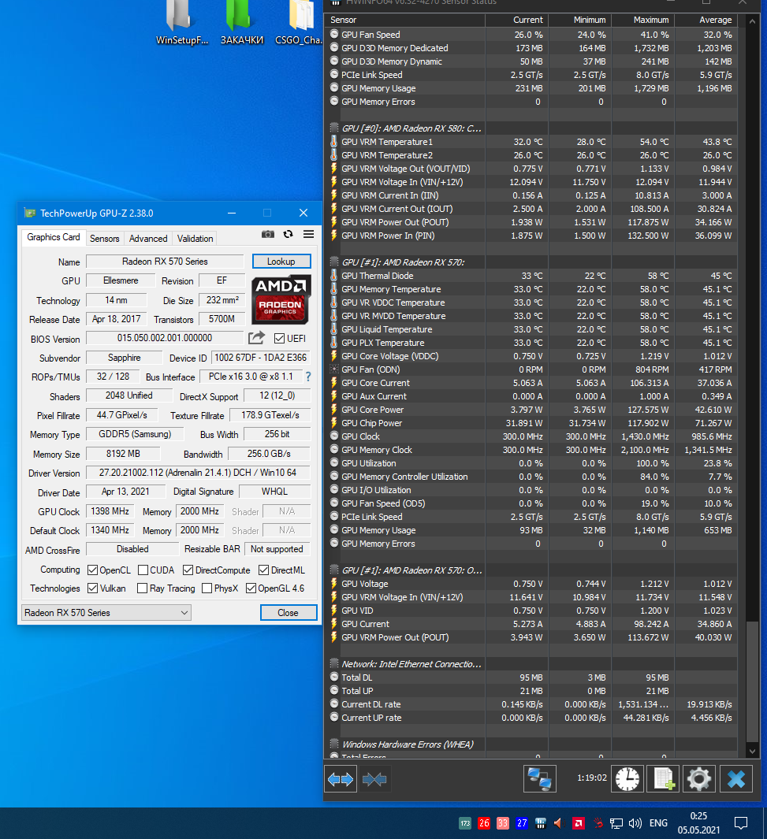The image size is (767, 839).
Task: Open the Radeon RX 570 Series dropdown
Action: coord(106,613)
